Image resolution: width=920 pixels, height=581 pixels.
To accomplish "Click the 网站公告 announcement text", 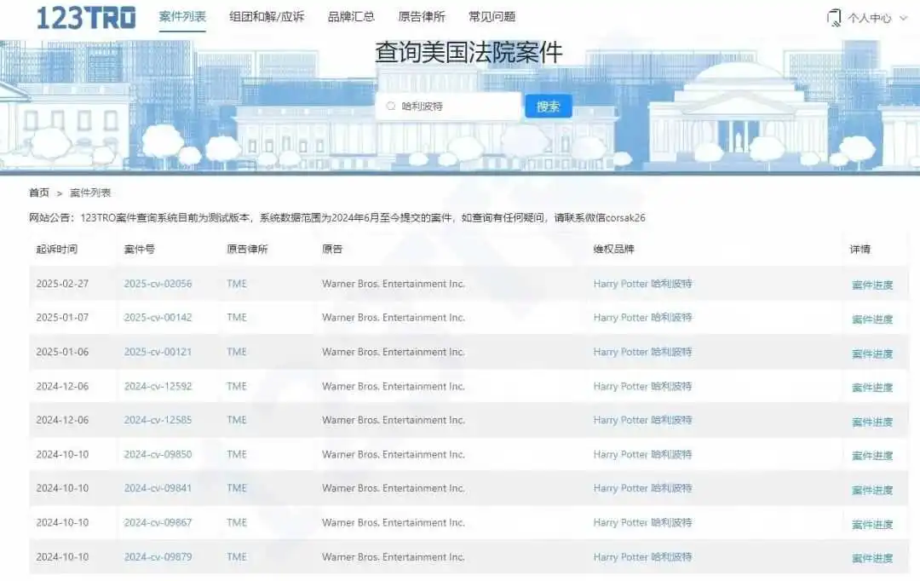I will (336, 218).
